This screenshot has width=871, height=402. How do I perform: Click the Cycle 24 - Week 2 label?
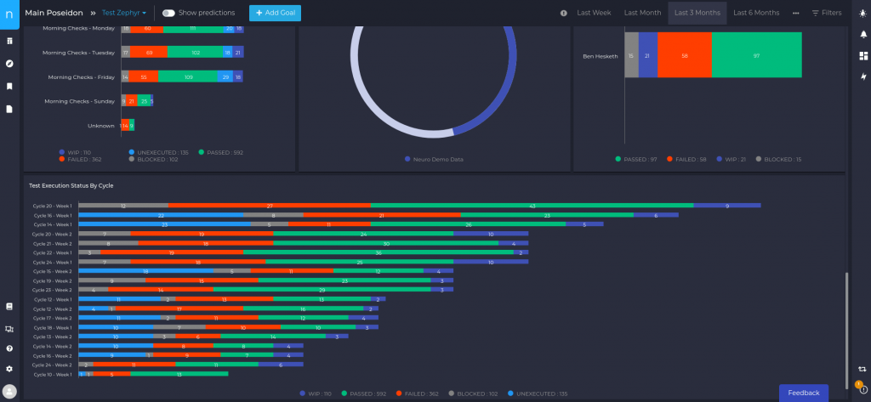52,365
